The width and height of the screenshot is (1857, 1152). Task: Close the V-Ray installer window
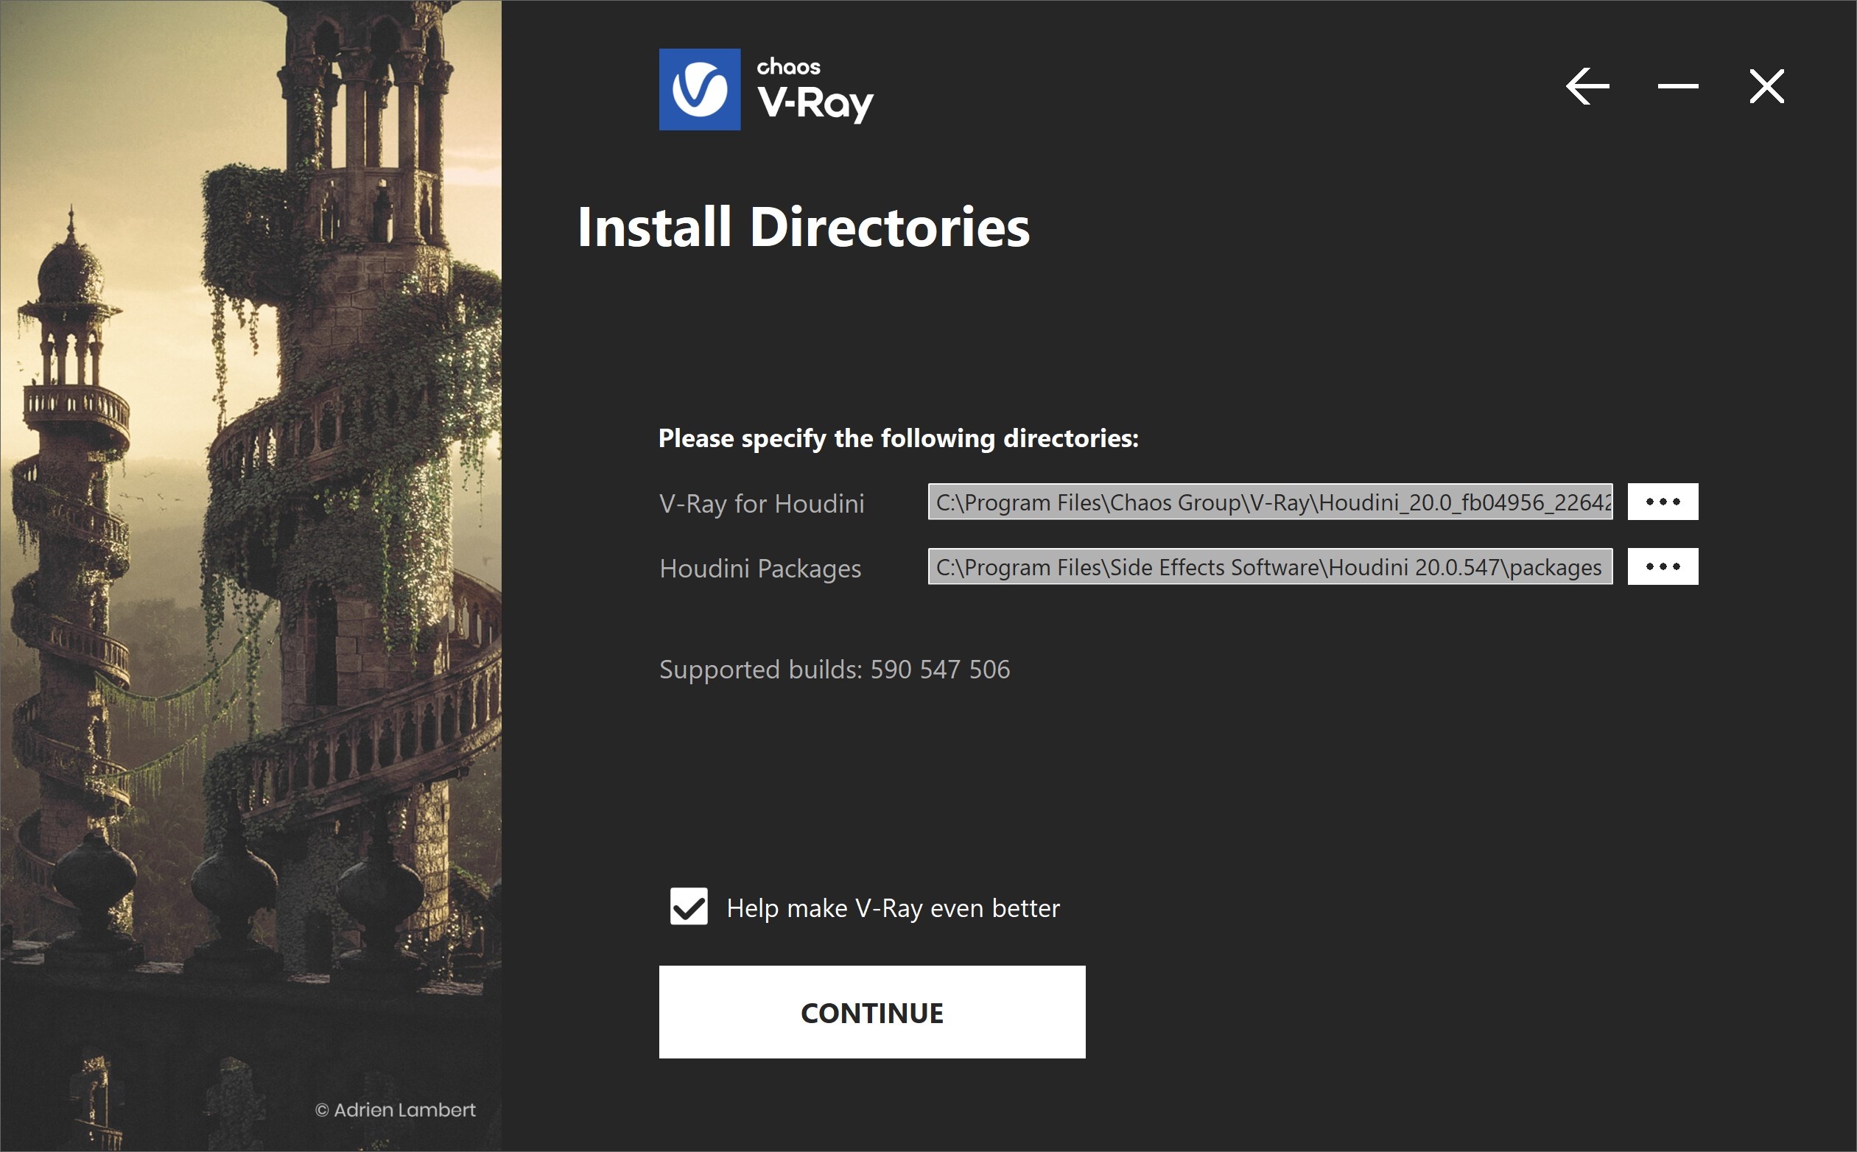pyautogui.click(x=1766, y=86)
